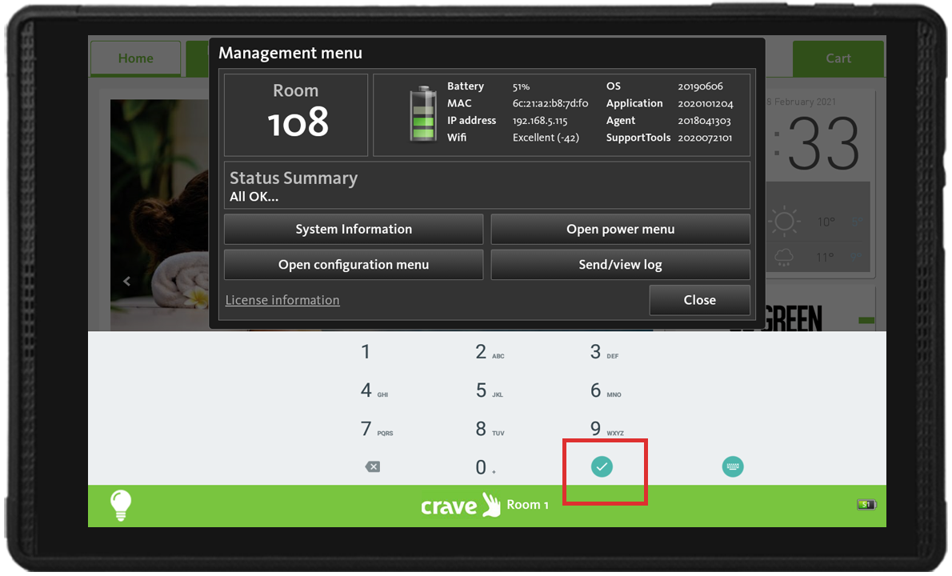Tap number 5 JKL key
This screenshot has width=952, height=576.
coord(489,390)
